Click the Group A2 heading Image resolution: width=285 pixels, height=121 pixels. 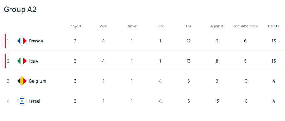pos(20,10)
